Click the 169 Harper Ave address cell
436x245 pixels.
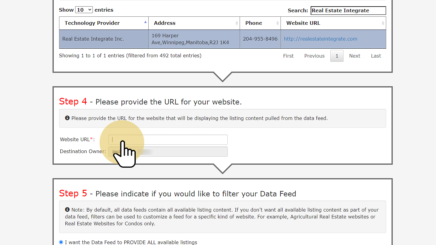tap(194, 39)
